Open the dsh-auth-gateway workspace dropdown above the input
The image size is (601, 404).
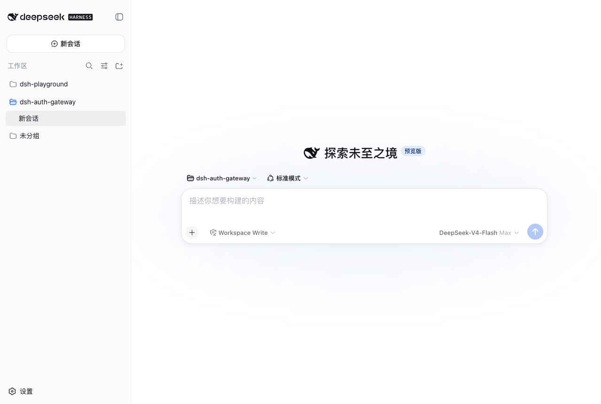point(222,178)
